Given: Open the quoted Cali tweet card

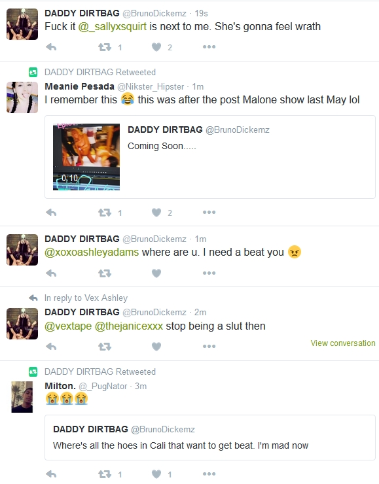Looking at the screenshot, I should pos(210,438).
